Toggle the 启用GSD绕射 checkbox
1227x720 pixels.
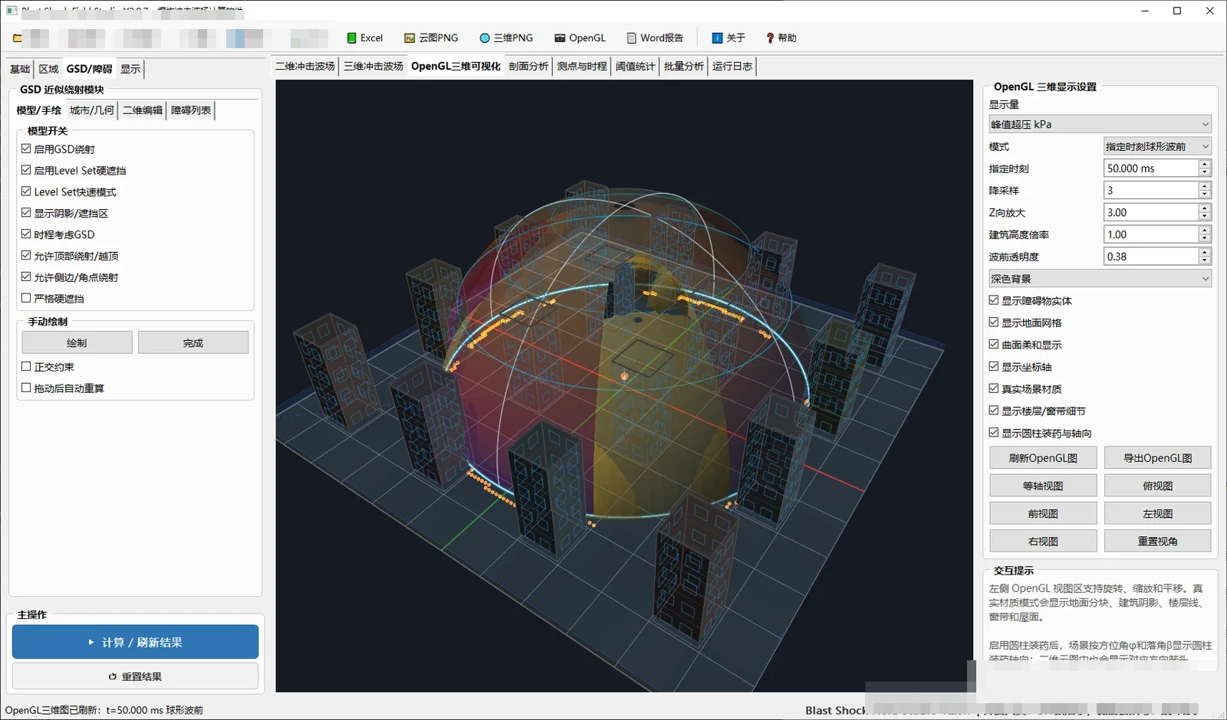pyautogui.click(x=26, y=149)
